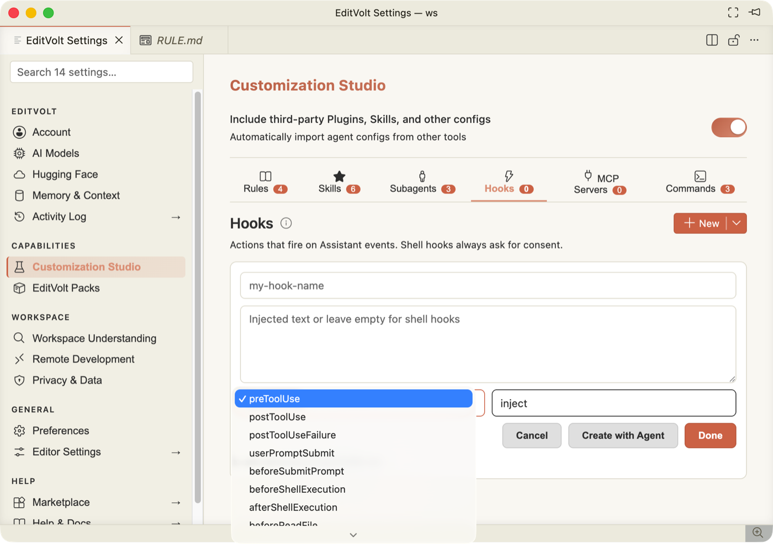Screen dimensions: 773x544
Task: Open AI Models in the sidebar
Action: click(x=96, y=153)
